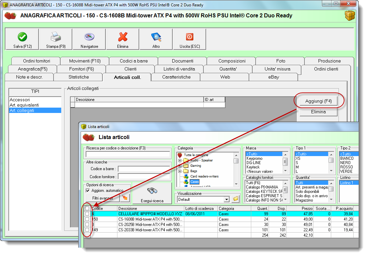Screen dimensions: 367x256
Task: Switch to the Caratteristiche tab
Action: 176,77
